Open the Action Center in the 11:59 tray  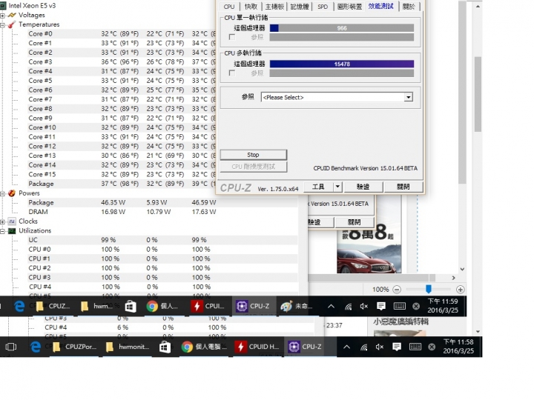(x=381, y=306)
